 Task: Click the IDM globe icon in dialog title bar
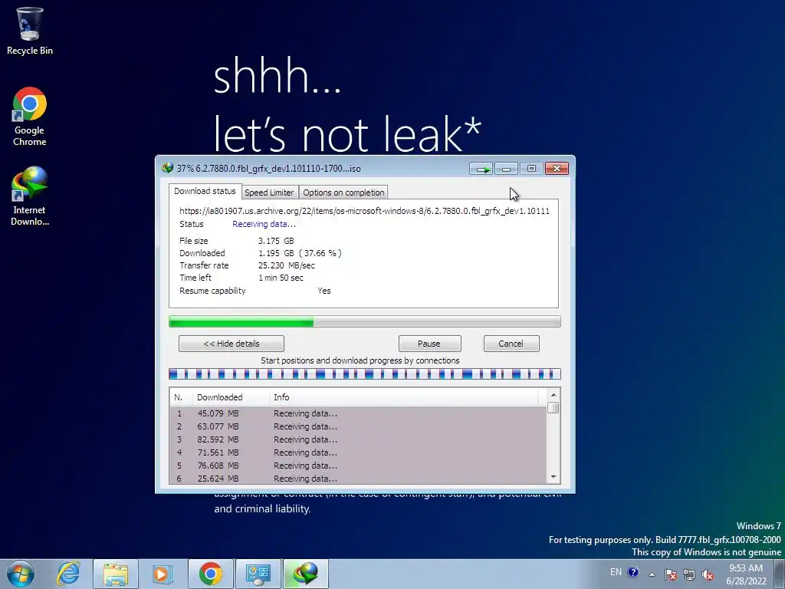[167, 168]
